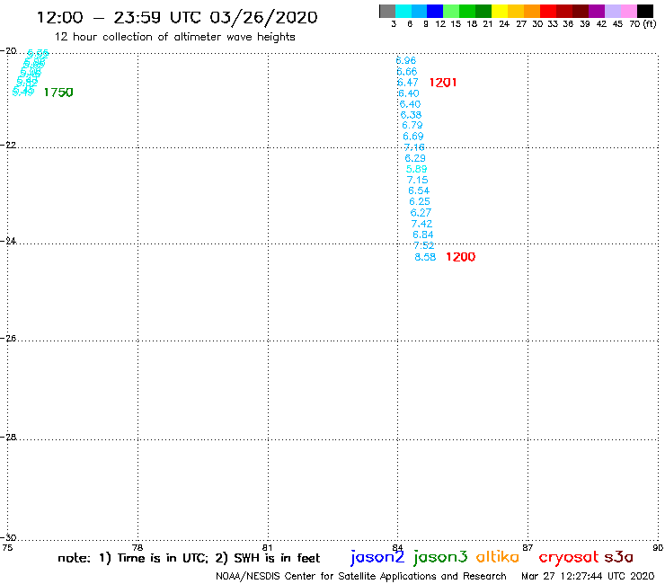Image resolution: width=665 pixels, height=584 pixels.
Task: Select the 75 longitude axis label
Action: click(7, 547)
